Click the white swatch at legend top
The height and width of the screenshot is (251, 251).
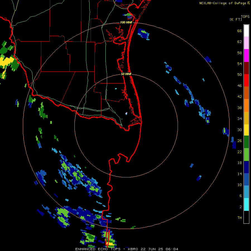tap(246, 31)
